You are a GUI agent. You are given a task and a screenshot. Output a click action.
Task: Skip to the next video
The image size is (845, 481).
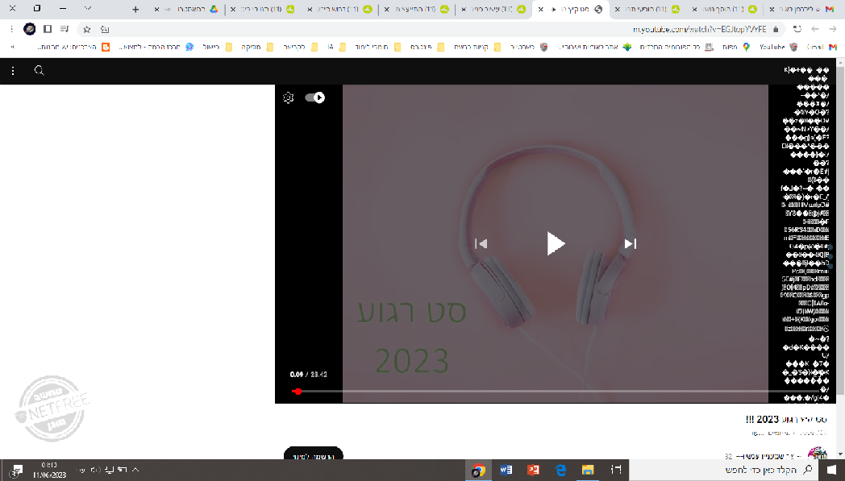pyautogui.click(x=630, y=243)
